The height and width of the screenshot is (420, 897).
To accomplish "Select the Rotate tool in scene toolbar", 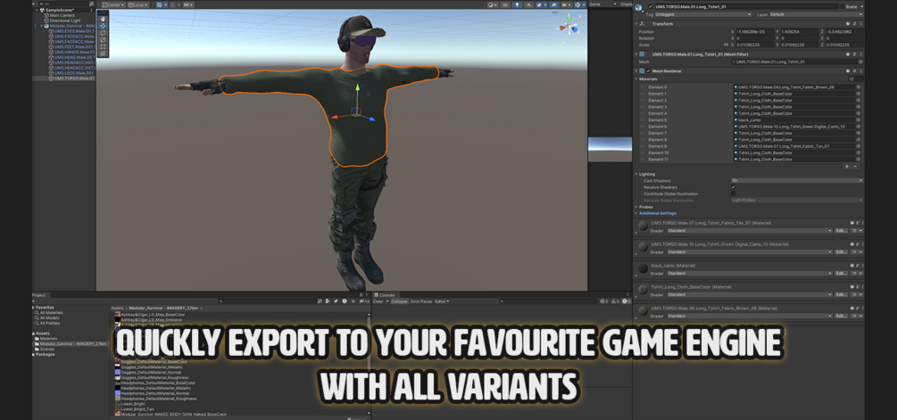I will pos(103,33).
